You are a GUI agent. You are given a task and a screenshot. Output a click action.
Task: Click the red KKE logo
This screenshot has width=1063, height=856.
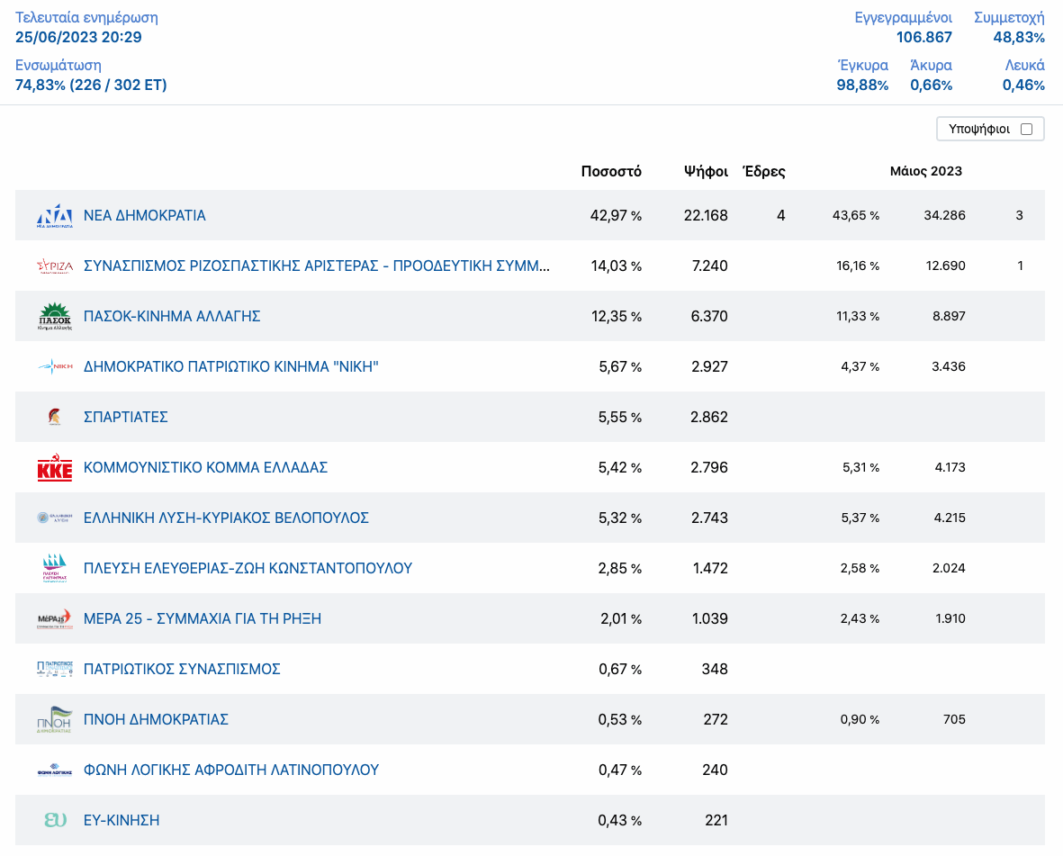point(54,468)
